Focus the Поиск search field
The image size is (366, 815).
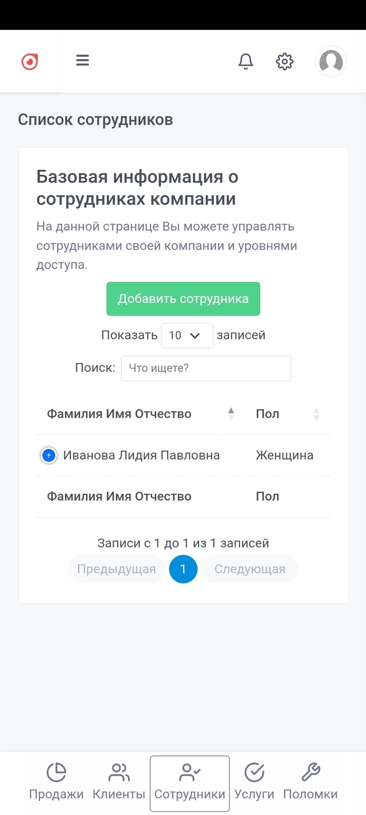pyautogui.click(x=206, y=368)
